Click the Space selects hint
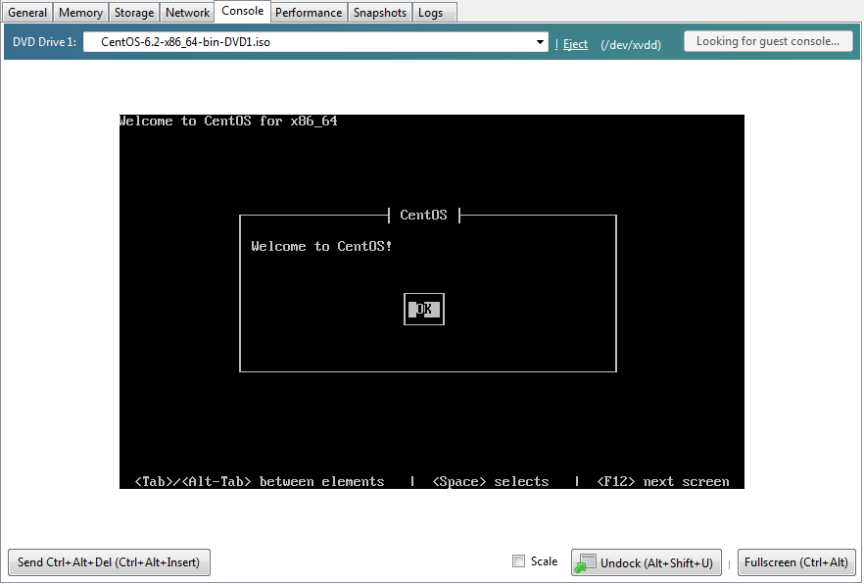The height and width of the screenshot is (584, 864). [491, 481]
